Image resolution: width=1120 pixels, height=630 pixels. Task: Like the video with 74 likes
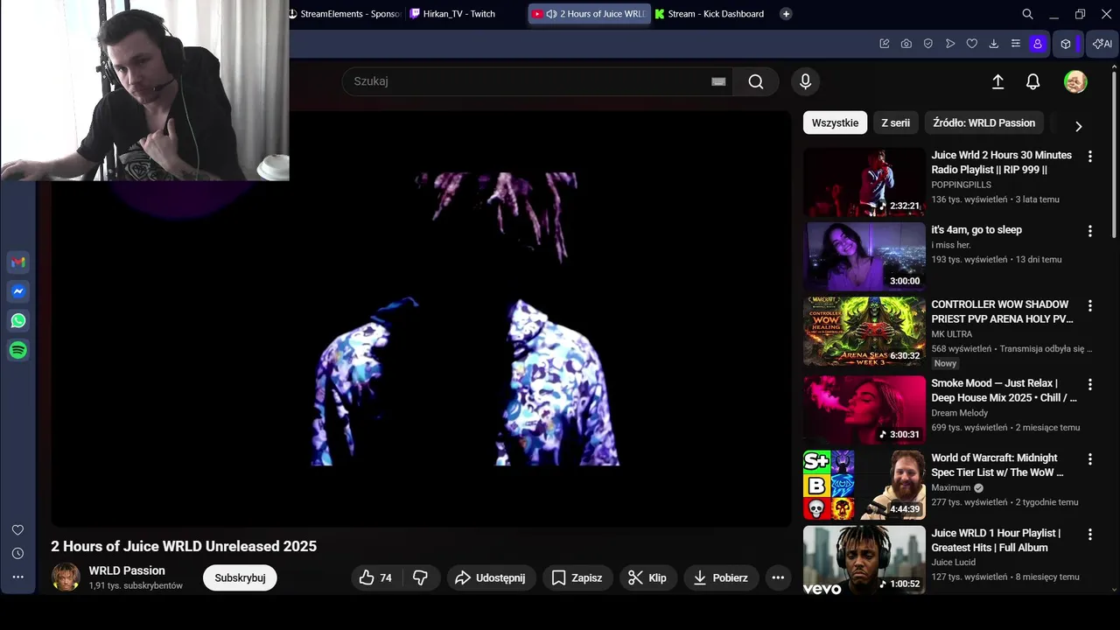pos(375,577)
